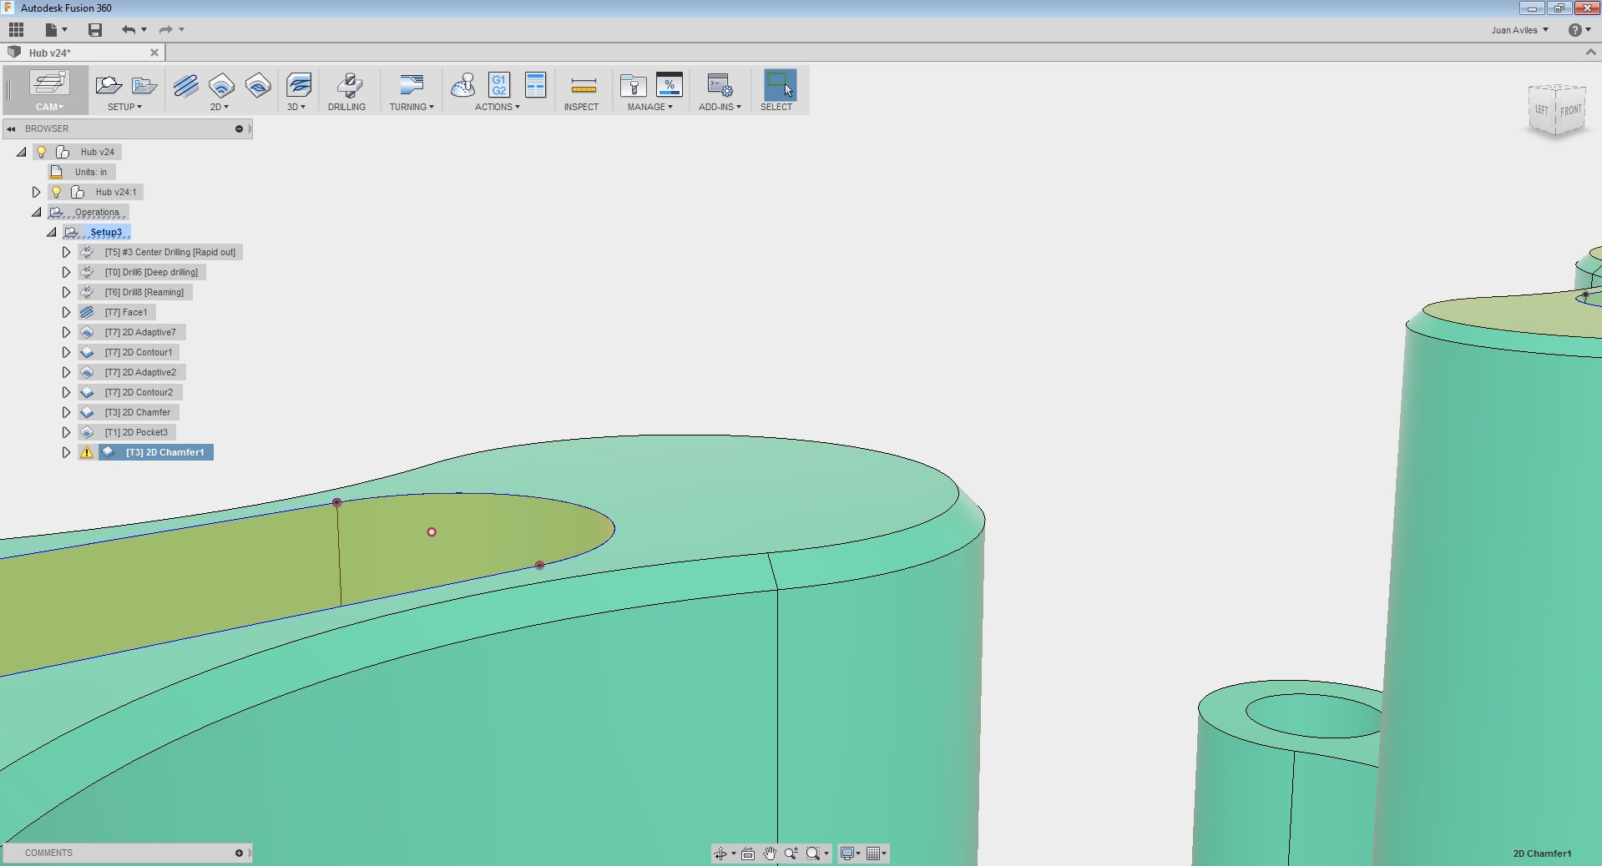
Task: Open the Save document icon
Action: tap(94, 29)
